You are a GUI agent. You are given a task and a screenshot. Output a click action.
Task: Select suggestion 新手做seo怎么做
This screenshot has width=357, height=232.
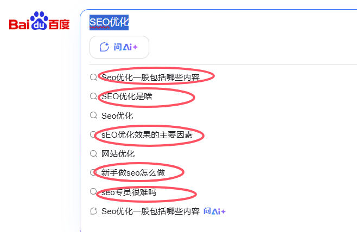coord(133,173)
